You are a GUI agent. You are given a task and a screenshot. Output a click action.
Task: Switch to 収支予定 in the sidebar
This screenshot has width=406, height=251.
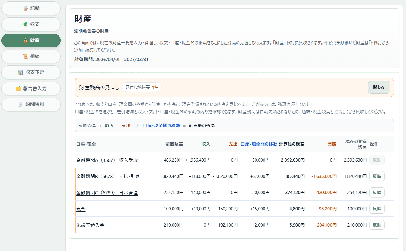tap(31, 72)
